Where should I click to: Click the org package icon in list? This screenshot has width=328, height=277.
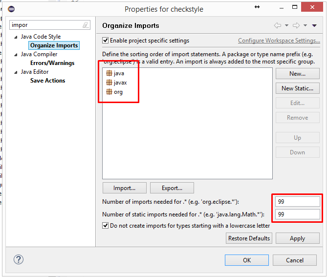pos(109,92)
